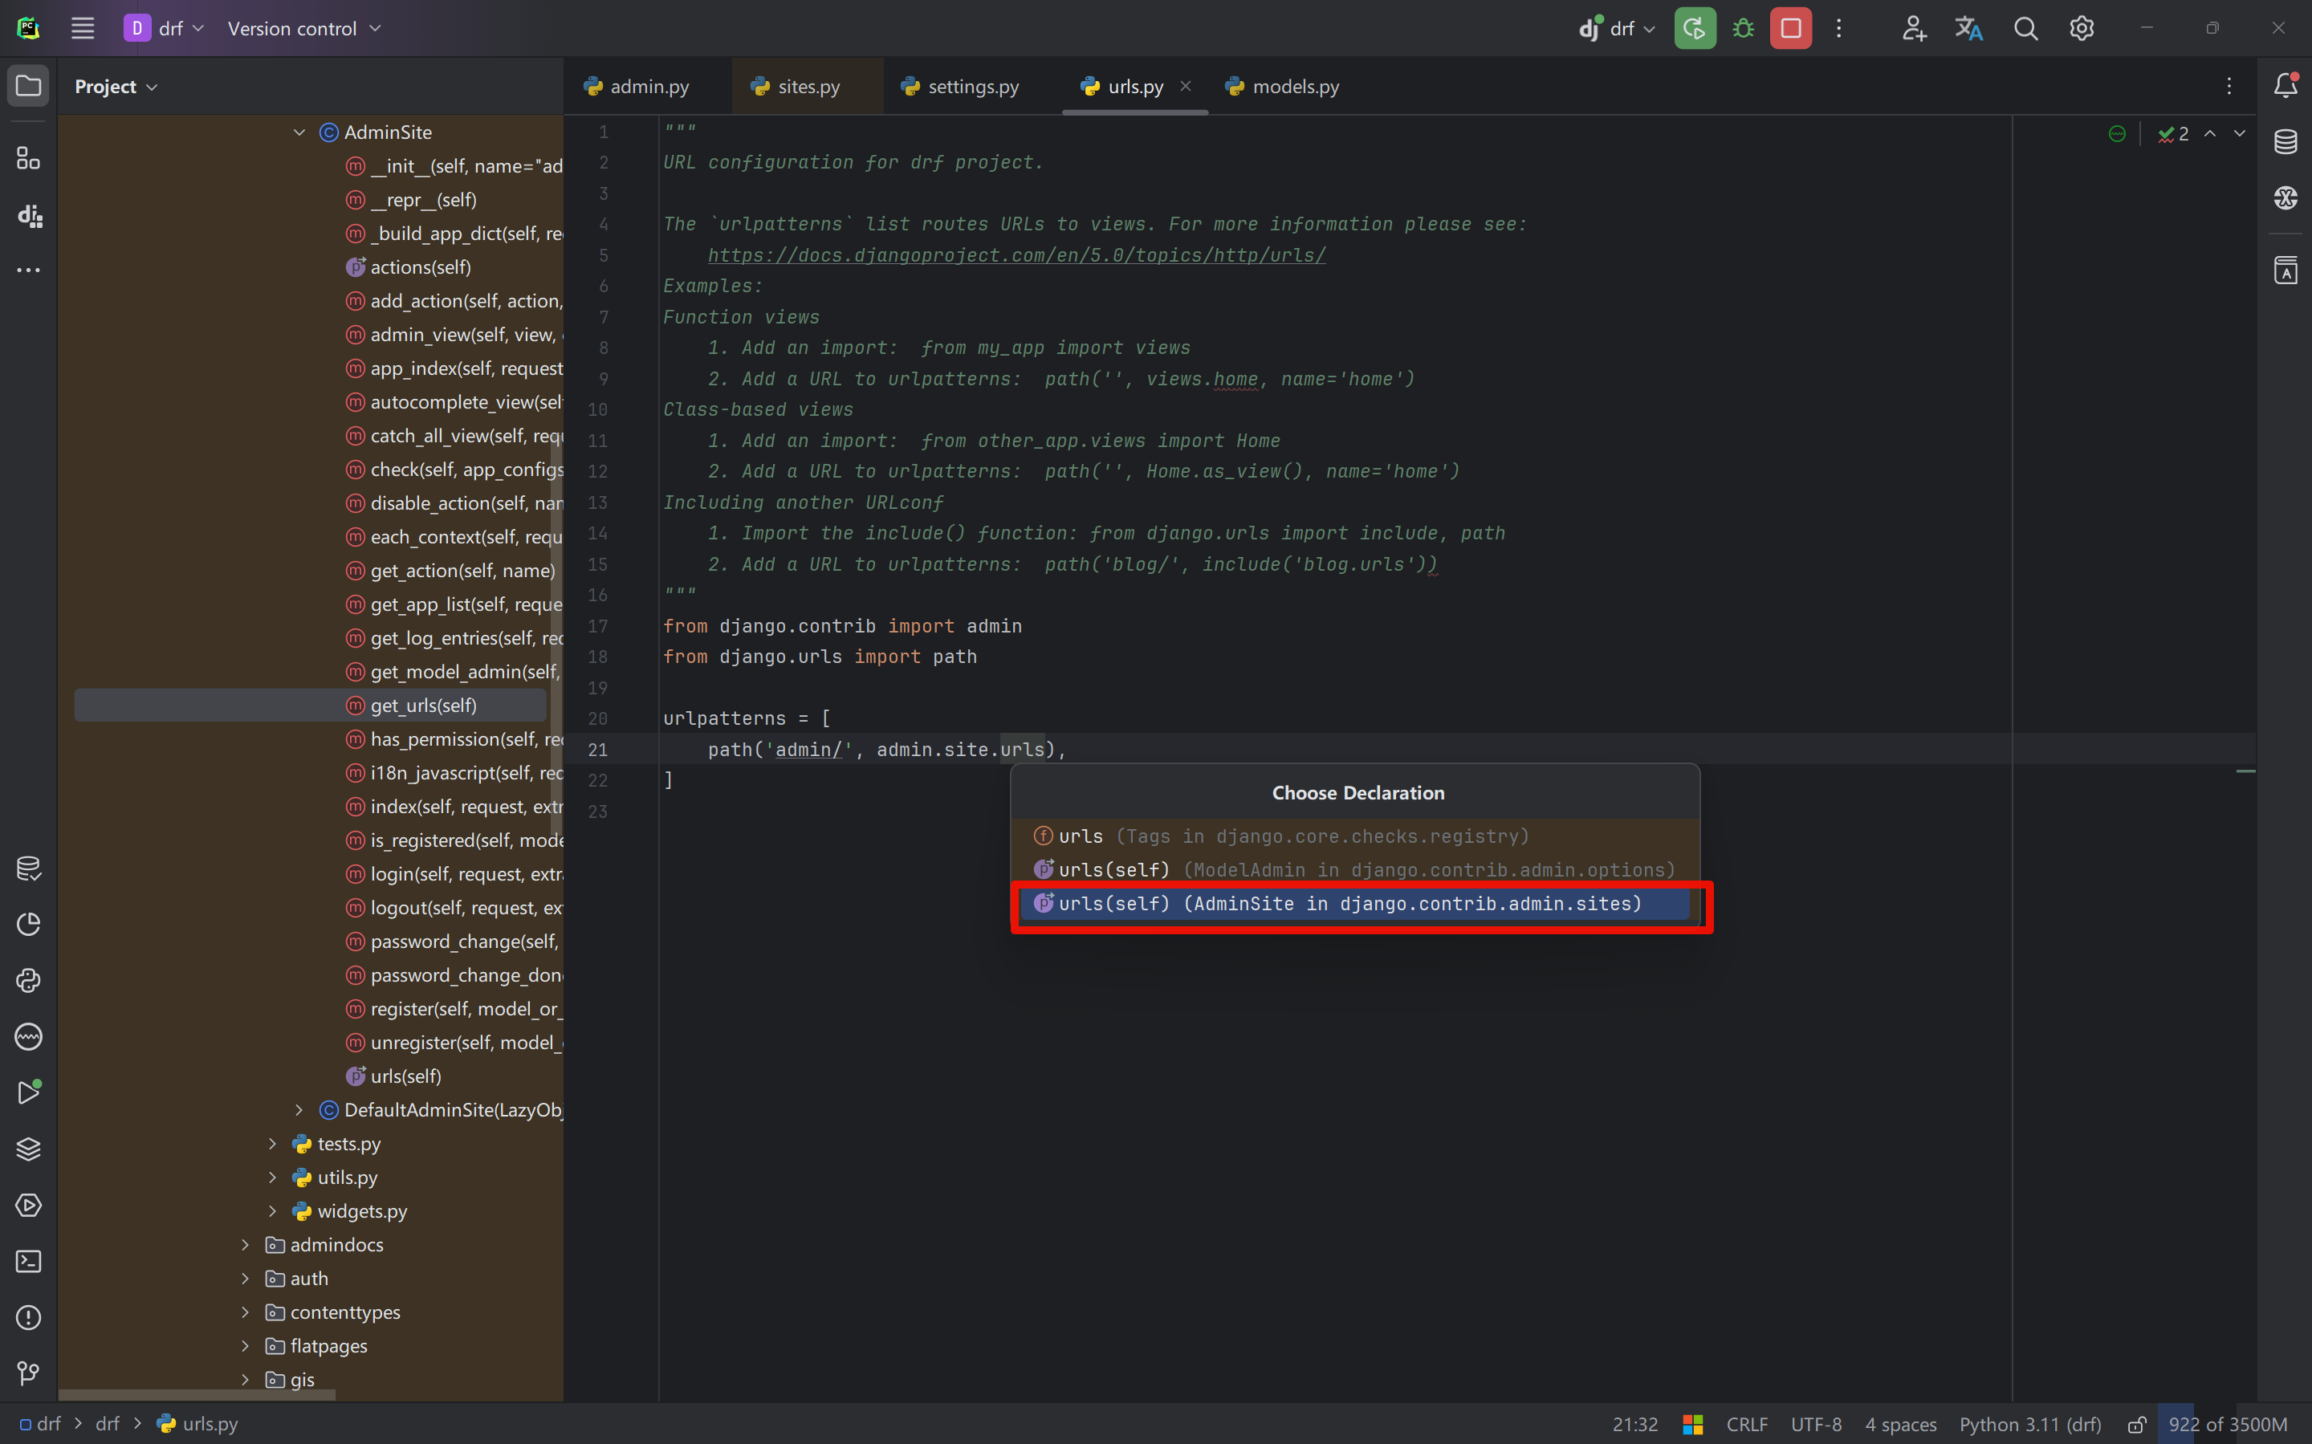
Task: Click the Debug bug icon
Action: point(1743,29)
